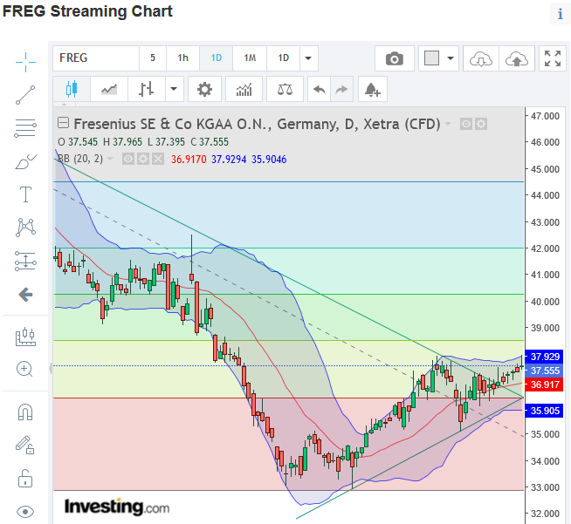
Task: Click the FREG Streaming Chart heading
Action: 87,11
